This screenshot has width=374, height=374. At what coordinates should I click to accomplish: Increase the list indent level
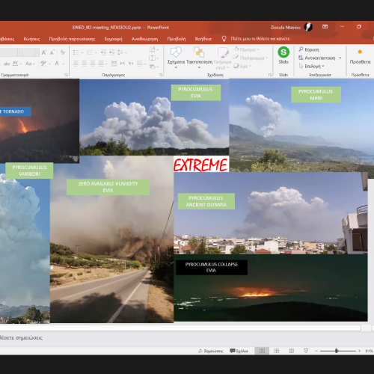(112, 52)
